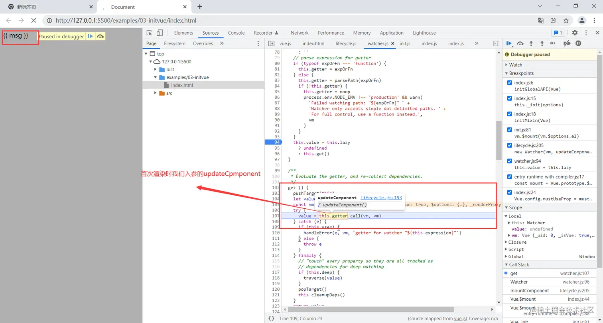
Task: Step out of current function
Action: pyautogui.click(x=542, y=43)
